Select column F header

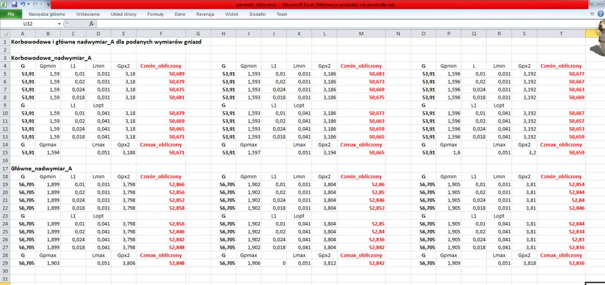tap(161, 34)
